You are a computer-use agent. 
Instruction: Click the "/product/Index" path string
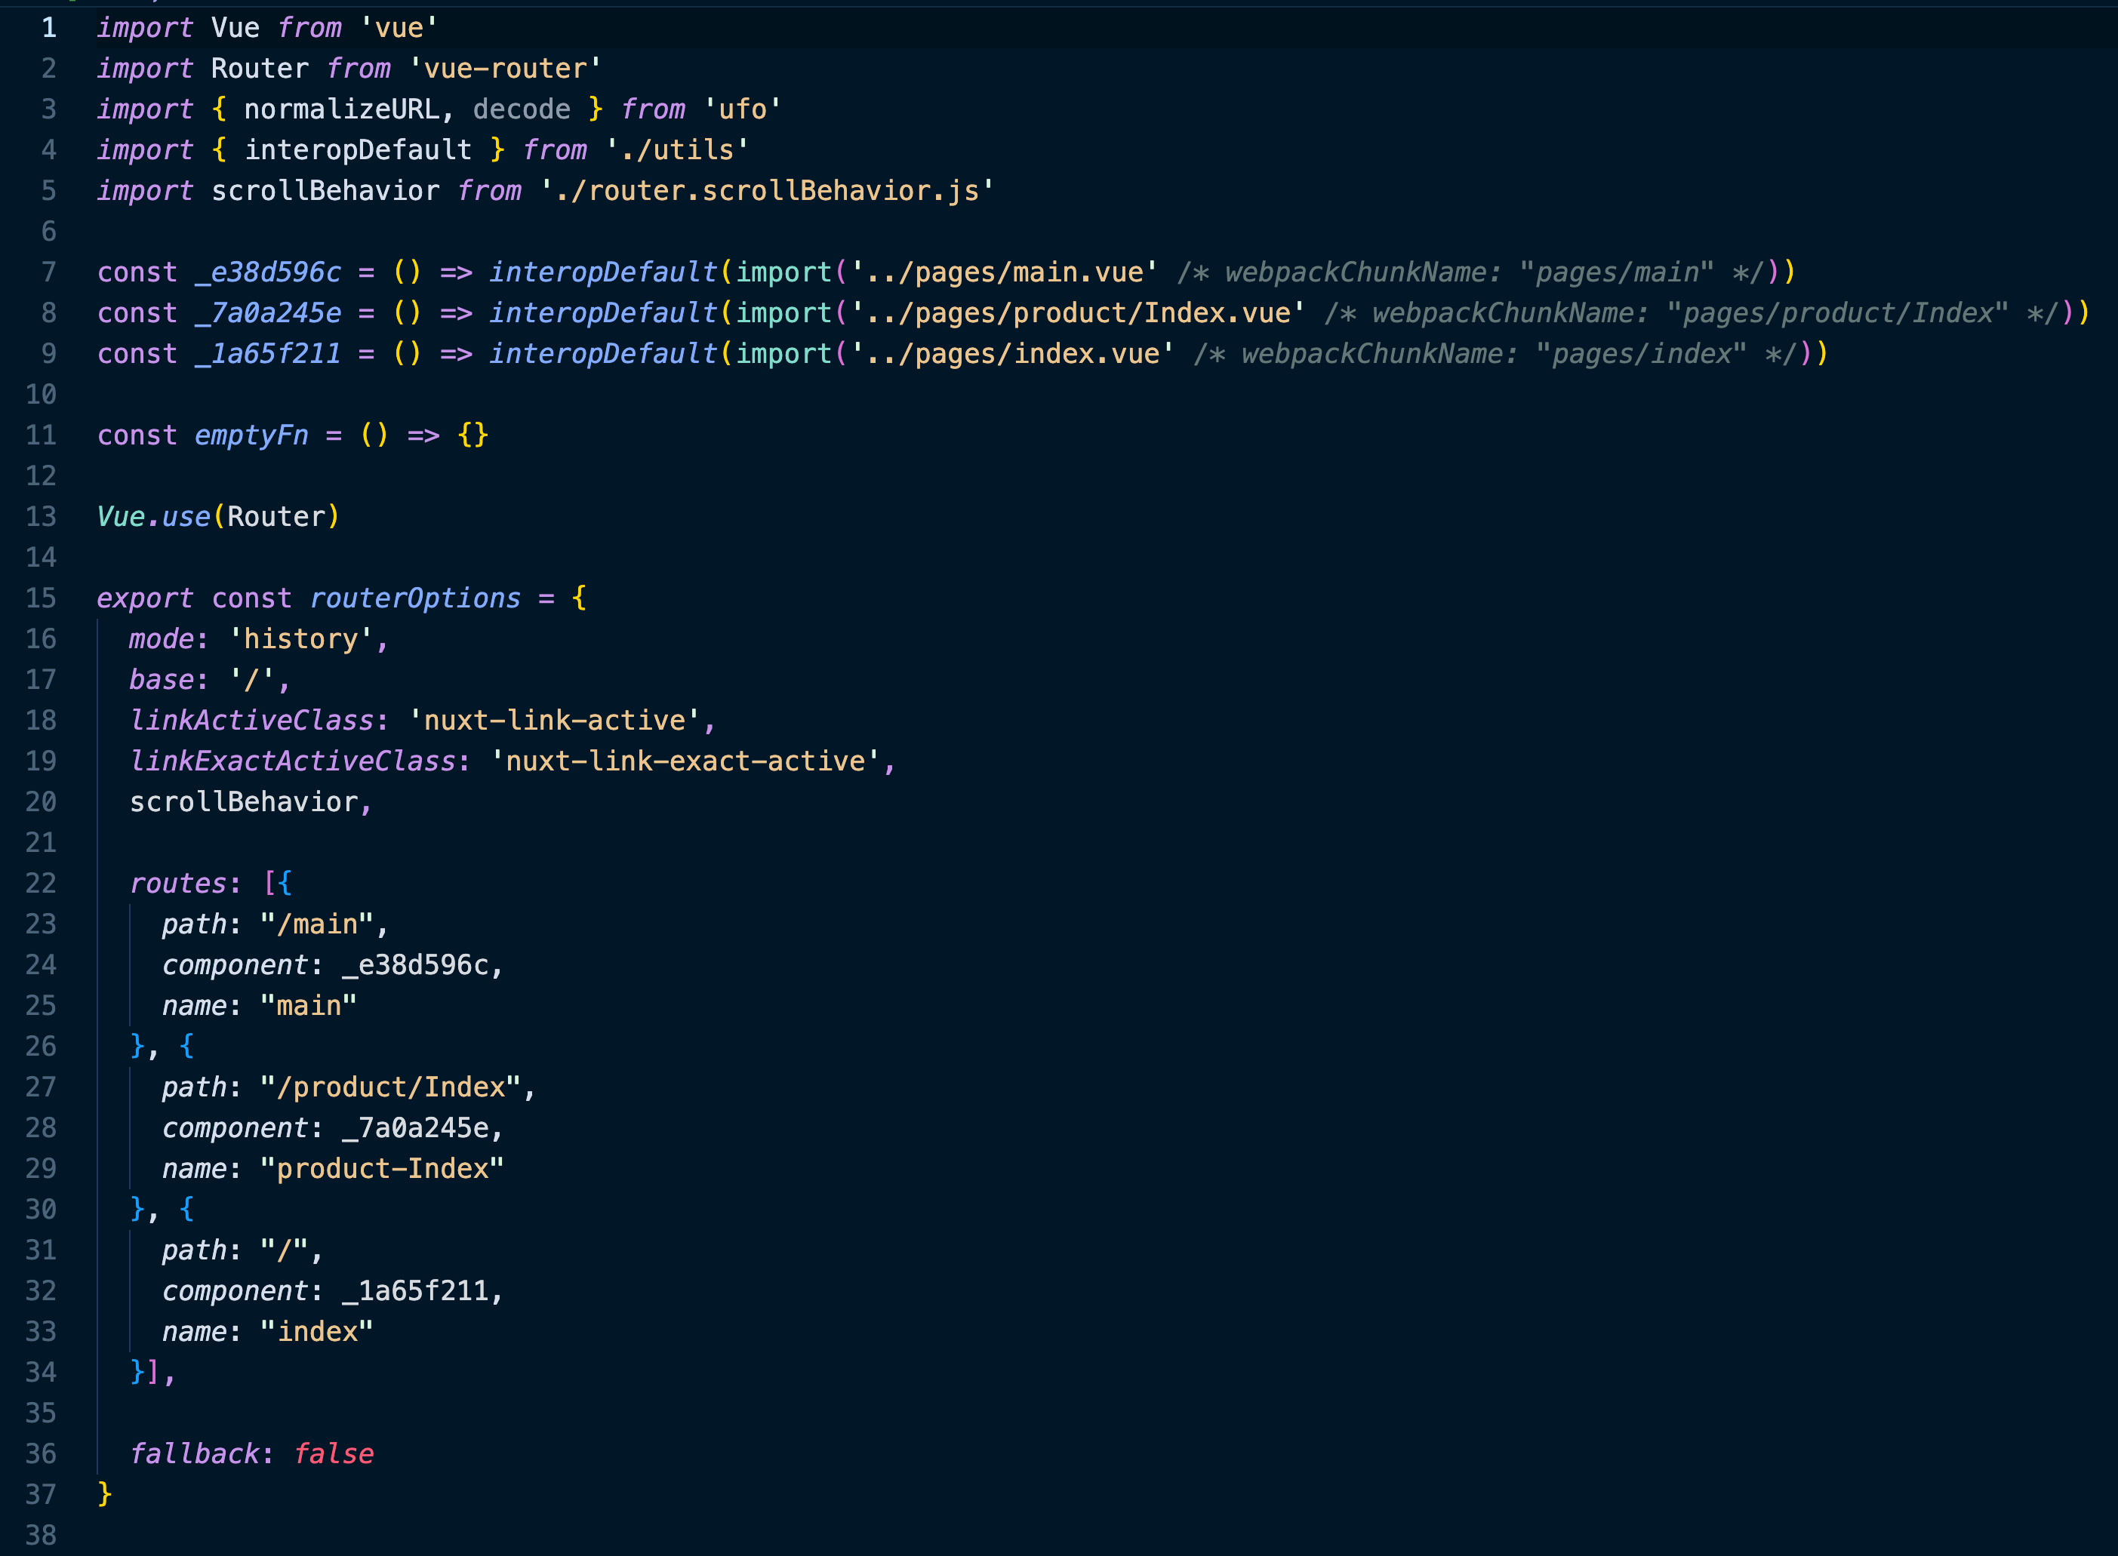tap(391, 1087)
